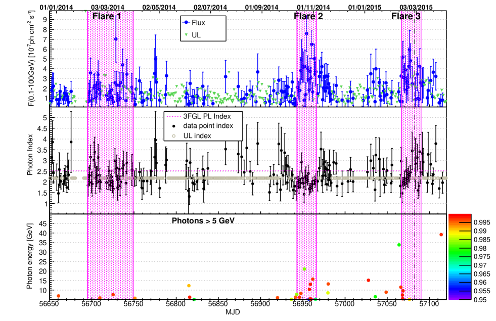Click the F(0.1-100GeV) flux axis label
The height and width of the screenshot is (321, 496).
point(31,58)
